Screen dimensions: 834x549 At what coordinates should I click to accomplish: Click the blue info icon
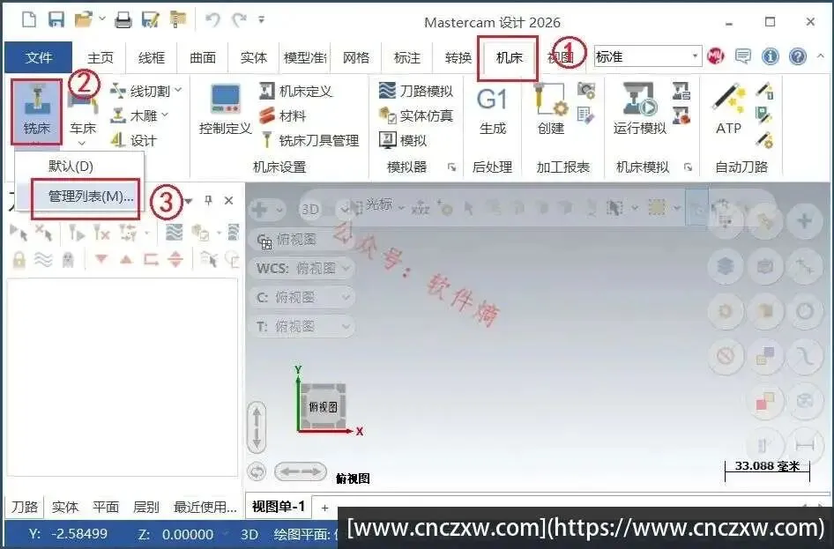click(771, 56)
